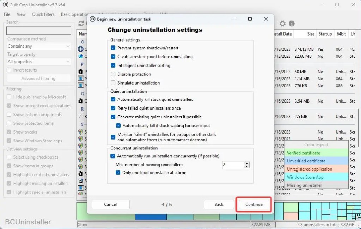The height and width of the screenshot is (229, 361).
Task: Open the View menu
Action: 21,14
